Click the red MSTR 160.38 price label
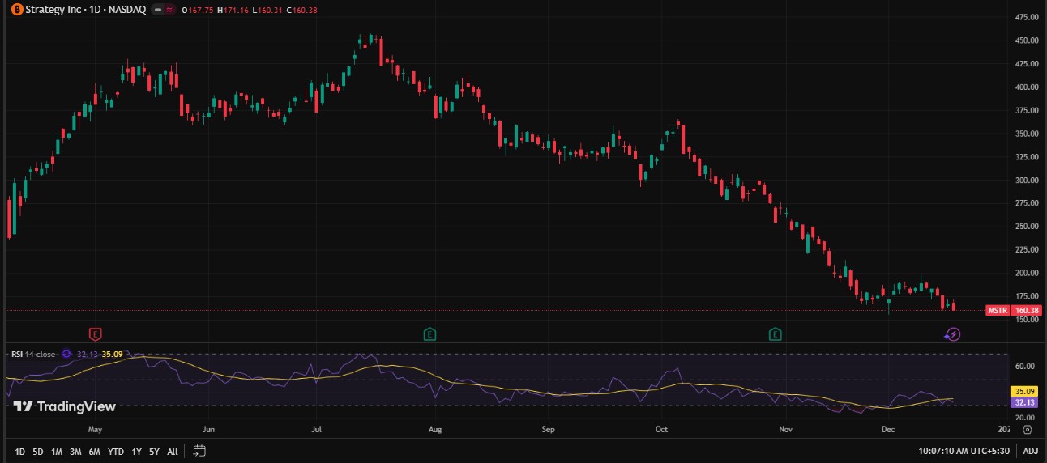The height and width of the screenshot is (463, 1047). [1013, 310]
